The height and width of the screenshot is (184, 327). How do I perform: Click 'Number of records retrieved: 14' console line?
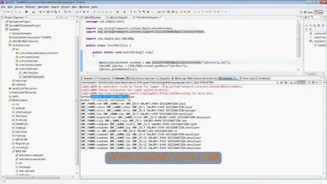106,100
